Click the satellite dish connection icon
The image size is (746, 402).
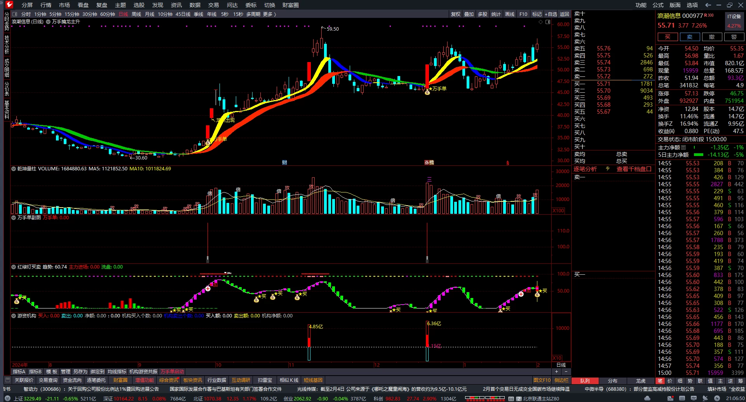705,398
